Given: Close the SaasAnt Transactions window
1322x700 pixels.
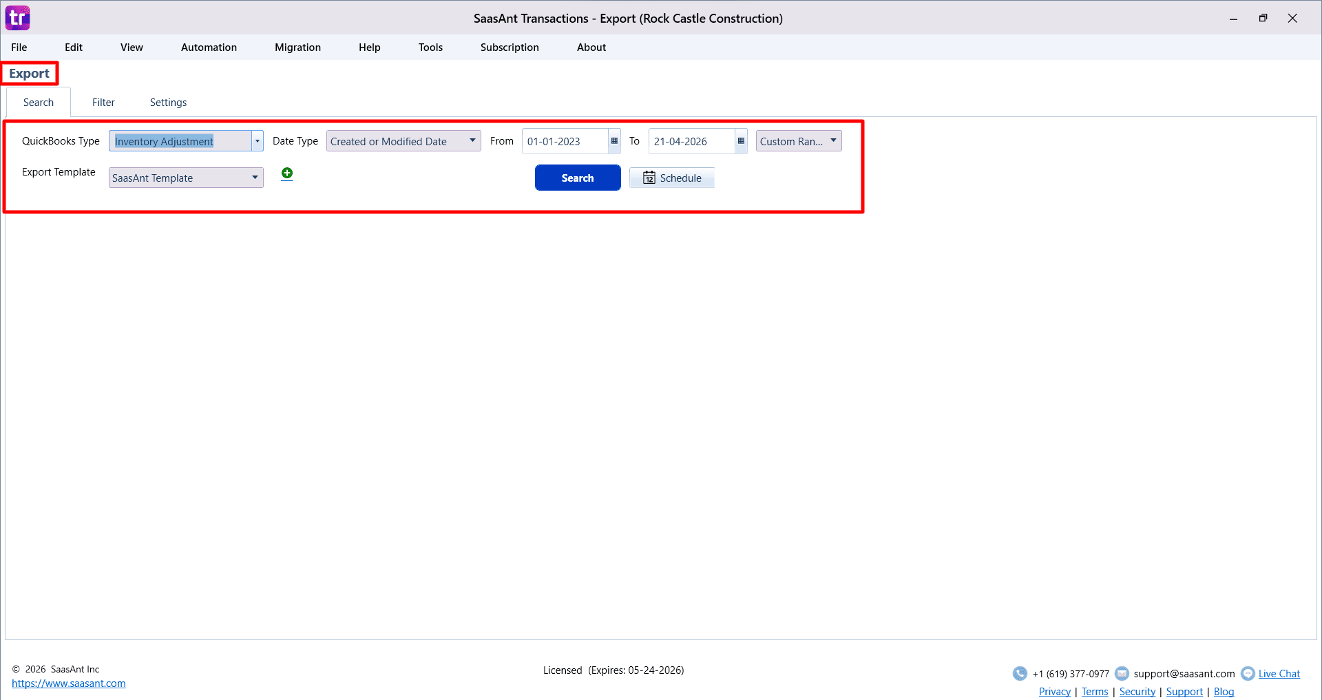Looking at the screenshot, I should pos(1292,19).
